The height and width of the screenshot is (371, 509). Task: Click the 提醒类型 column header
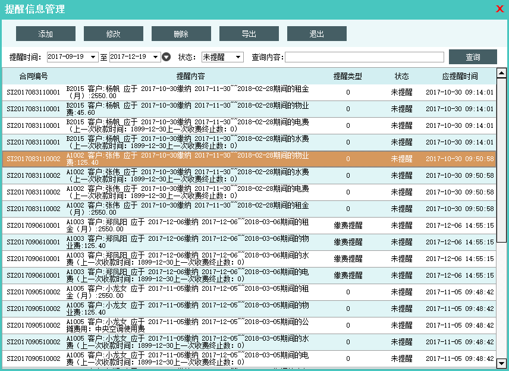pyautogui.click(x=348, y=76)
